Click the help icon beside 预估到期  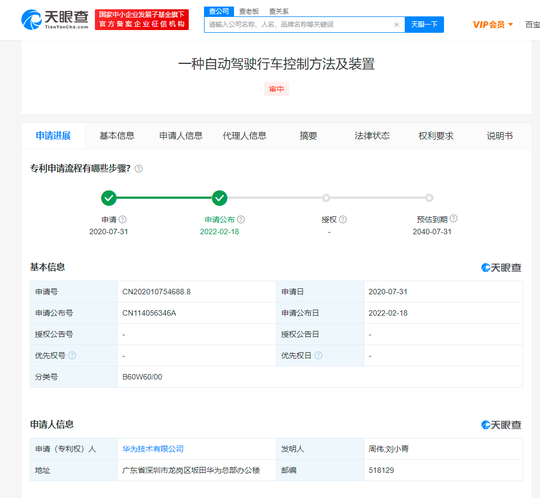pos(453,219)
